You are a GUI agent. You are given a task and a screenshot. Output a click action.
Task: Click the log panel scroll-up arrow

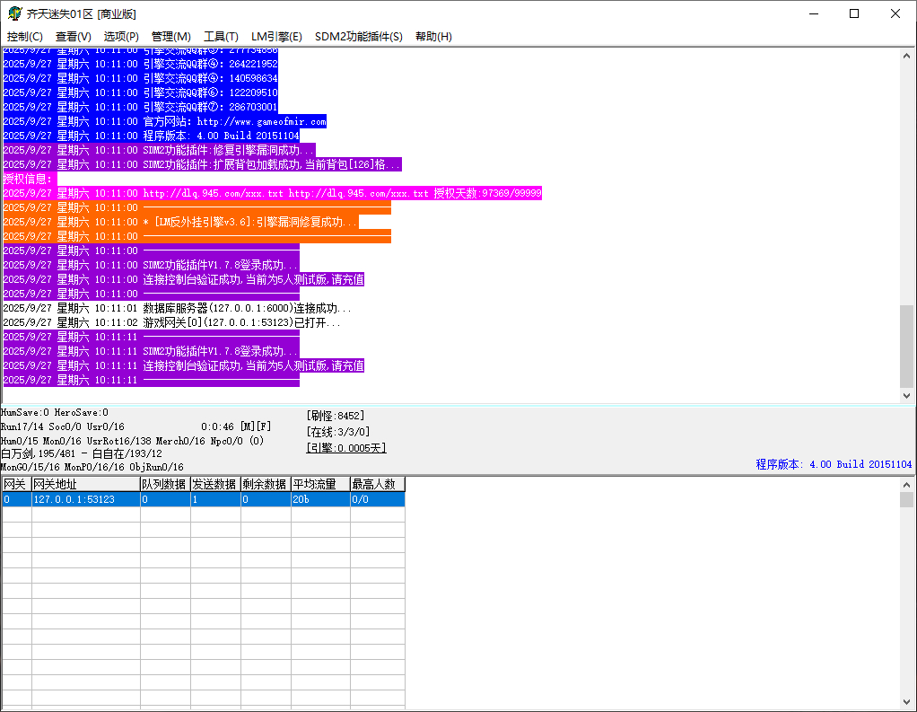pyautogui.click(x=906, y=55)
